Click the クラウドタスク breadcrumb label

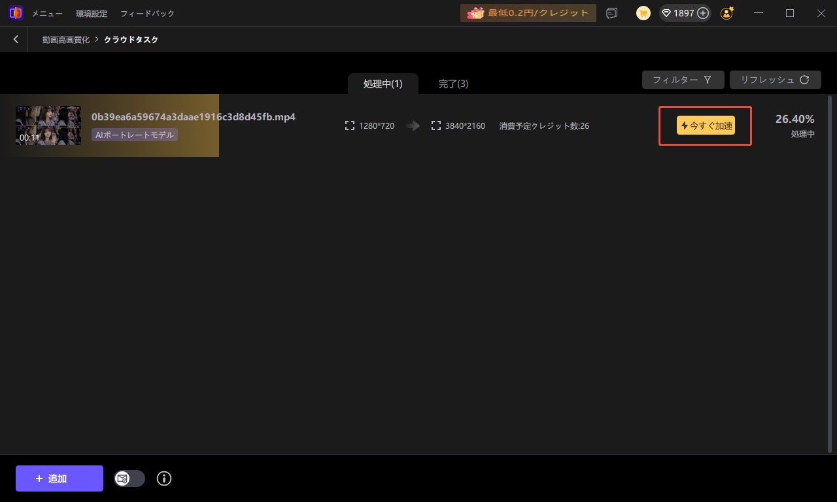pos(131,40)
